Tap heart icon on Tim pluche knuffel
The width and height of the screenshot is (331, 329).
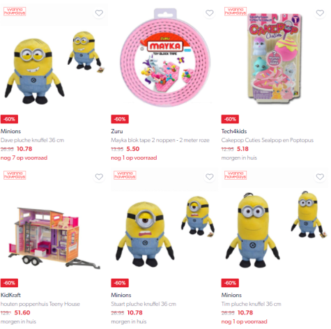[x=320, y=177]
